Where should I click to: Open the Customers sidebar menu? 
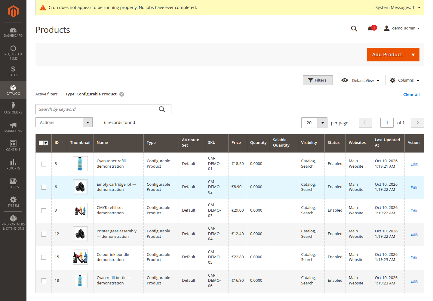tap(13, 108)
